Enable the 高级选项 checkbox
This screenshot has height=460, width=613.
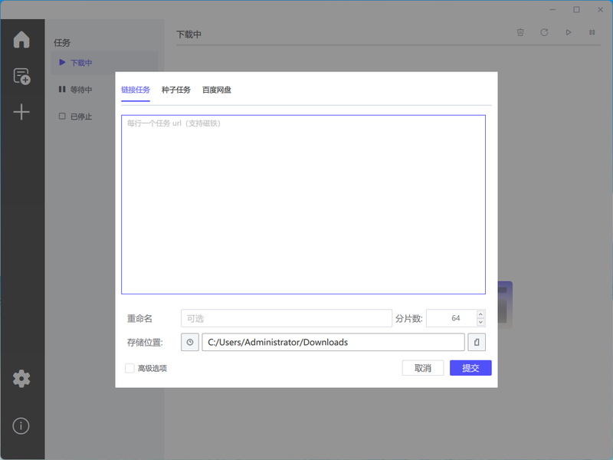[129, 368]
